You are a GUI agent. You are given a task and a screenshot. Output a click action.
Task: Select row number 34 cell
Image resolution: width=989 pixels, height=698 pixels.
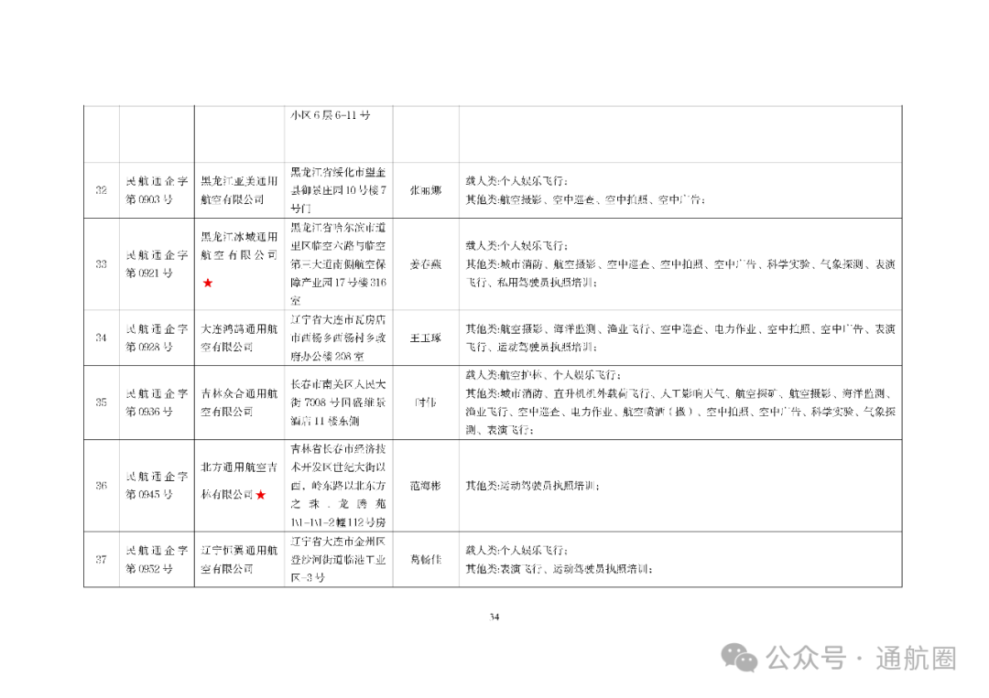click(101, 338)
